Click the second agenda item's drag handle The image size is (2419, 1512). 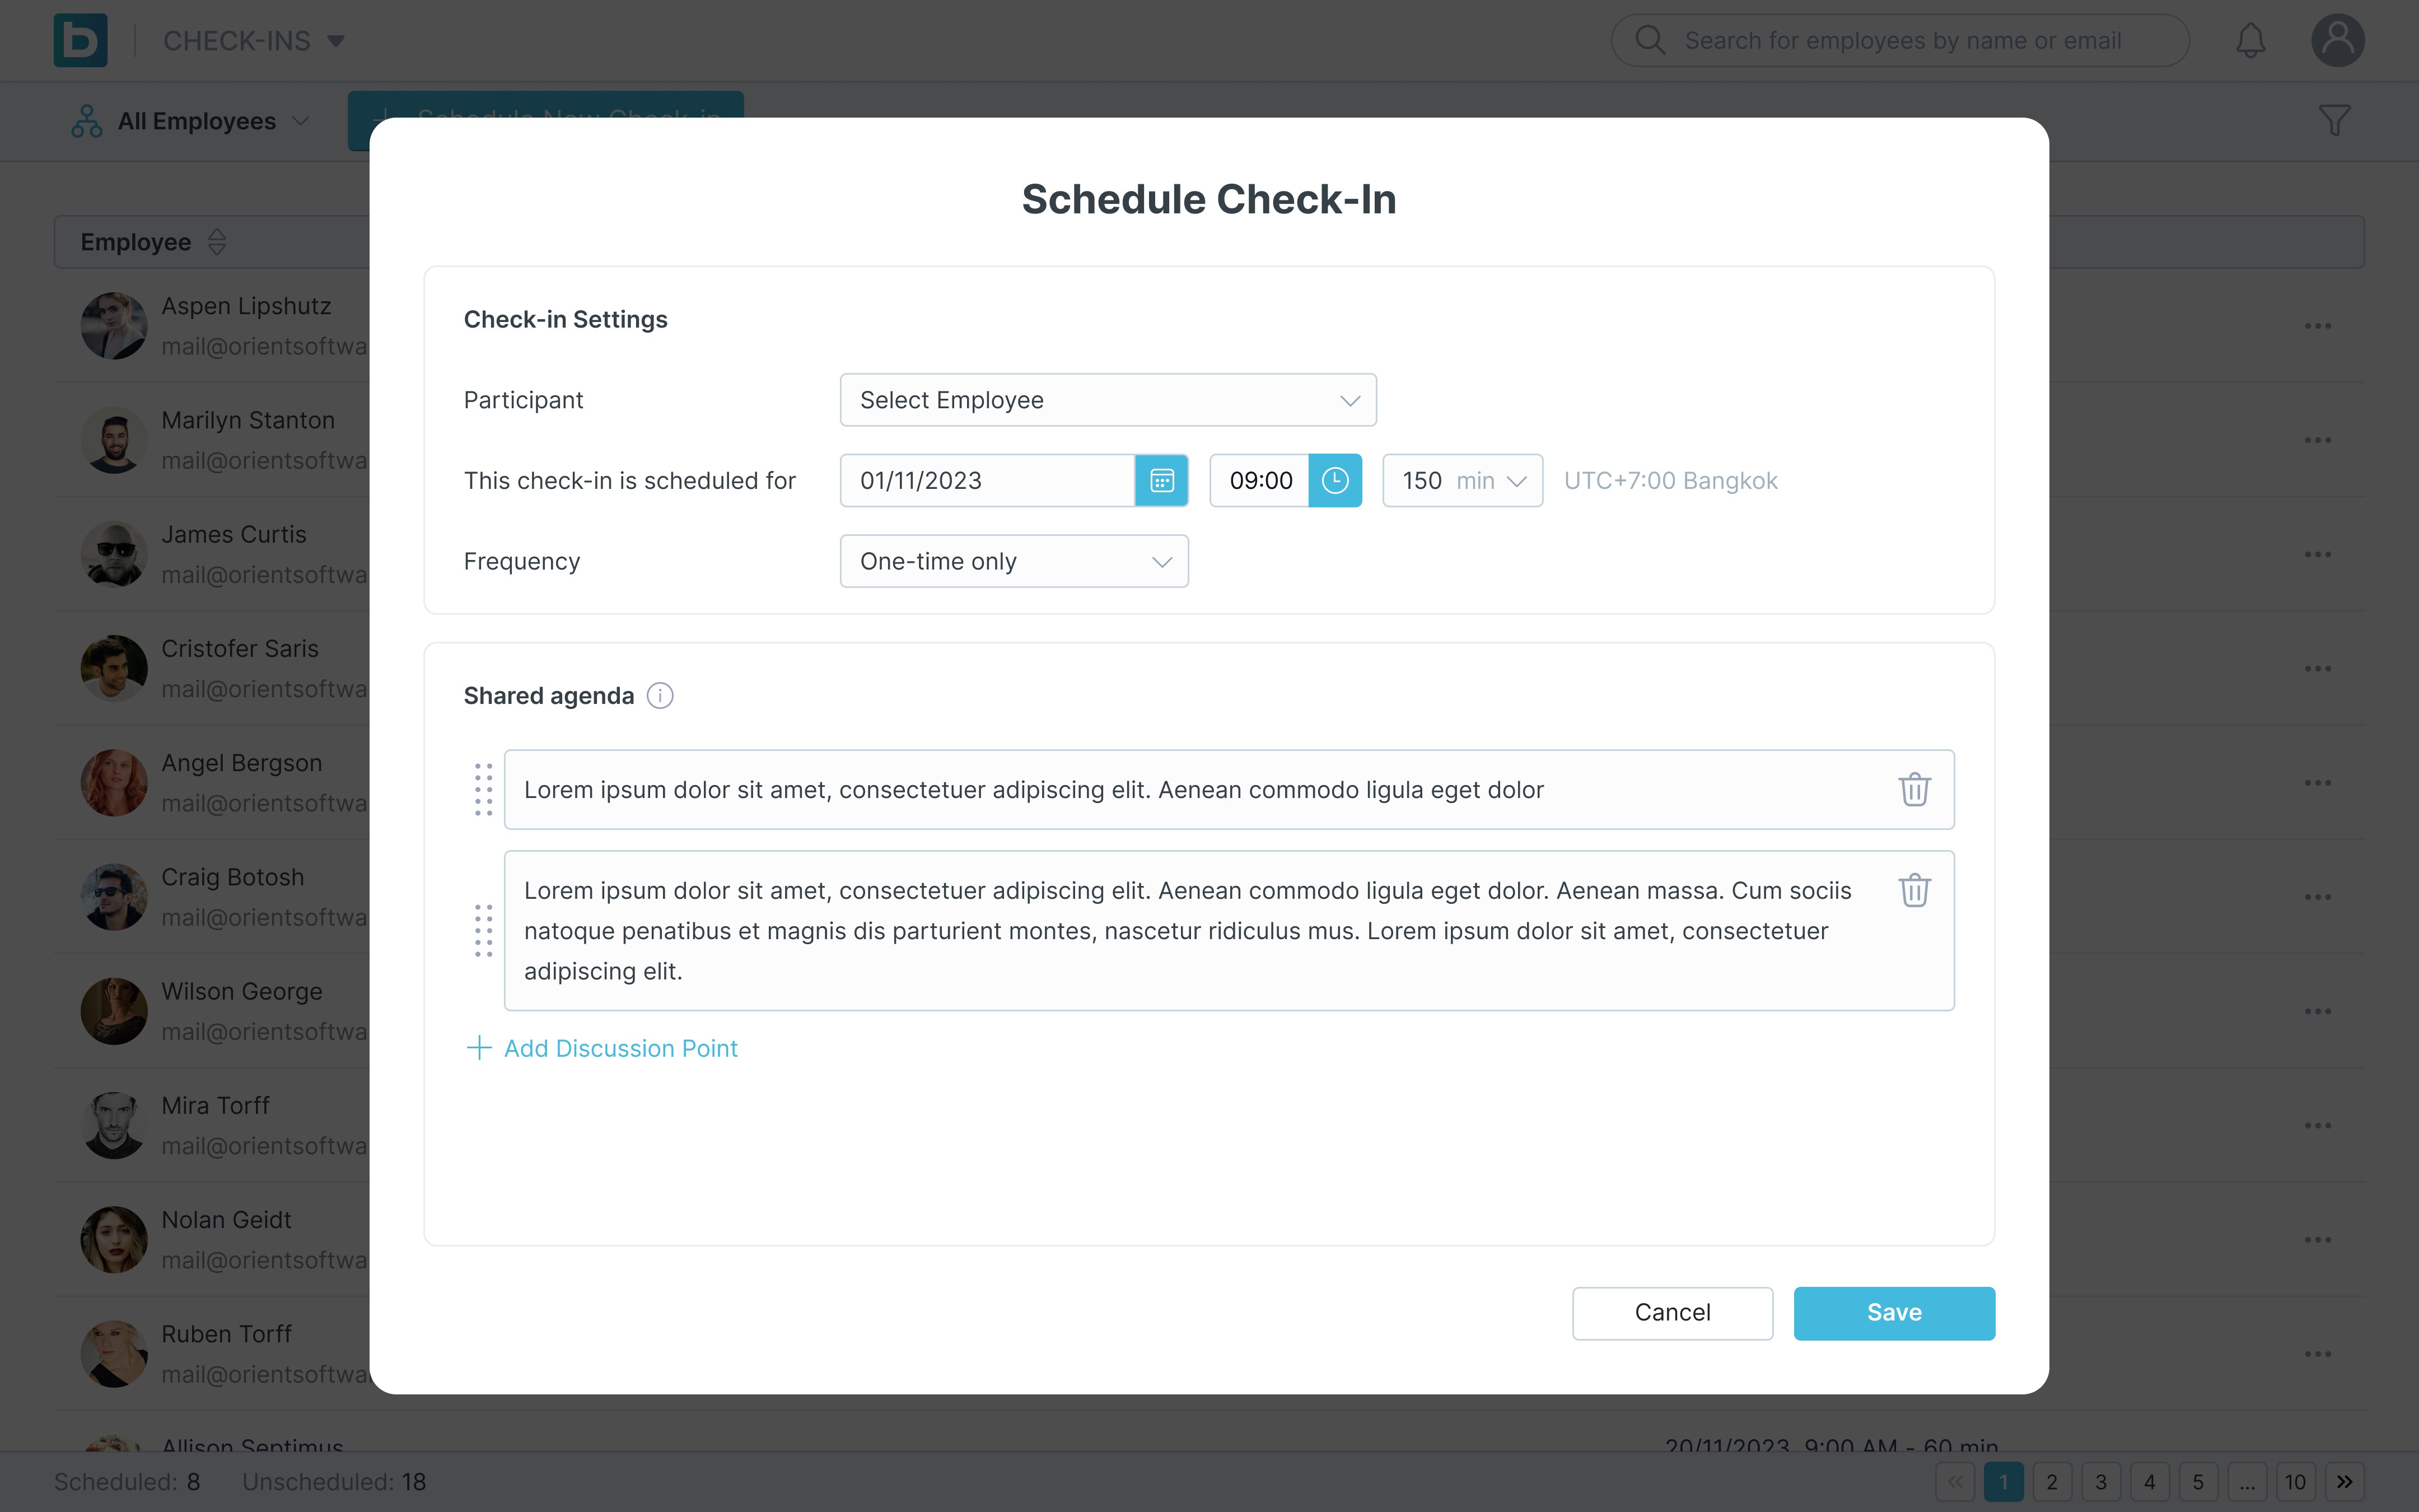pyautogui.click(x=484, y=930)
